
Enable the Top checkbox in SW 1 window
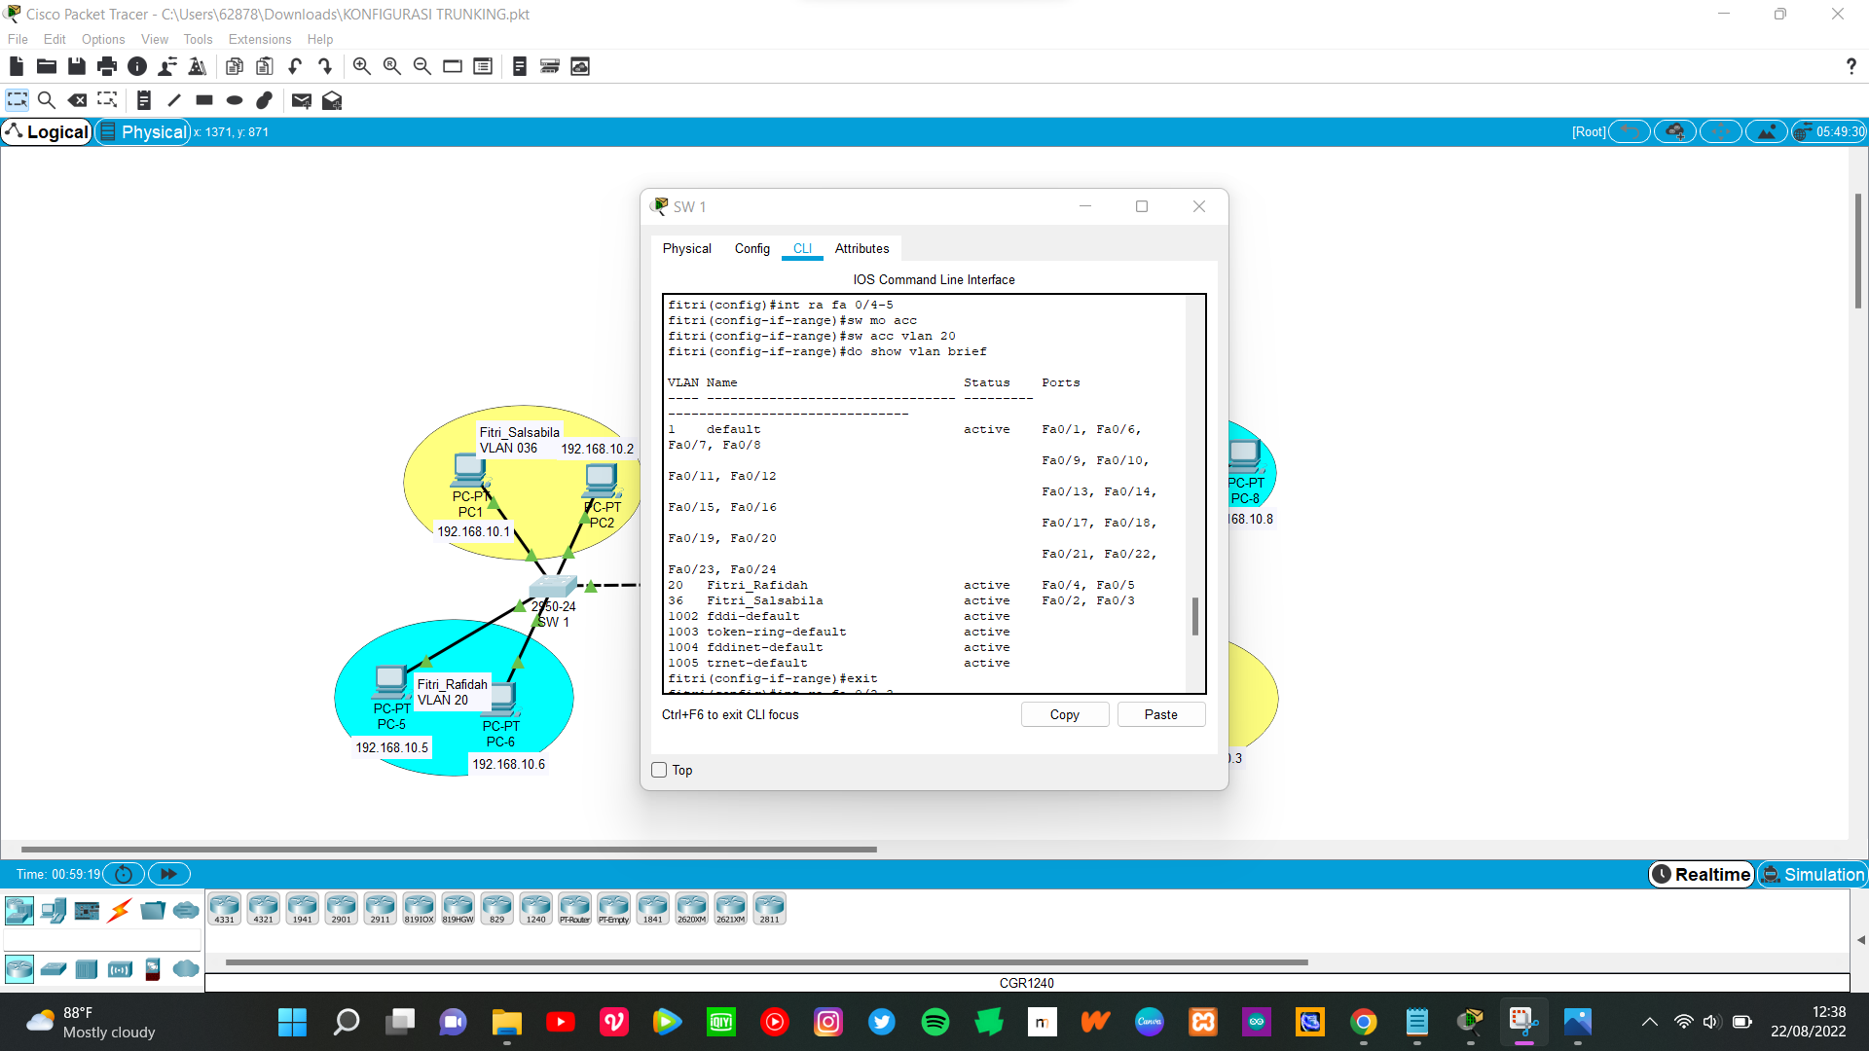tap(659, 770)
